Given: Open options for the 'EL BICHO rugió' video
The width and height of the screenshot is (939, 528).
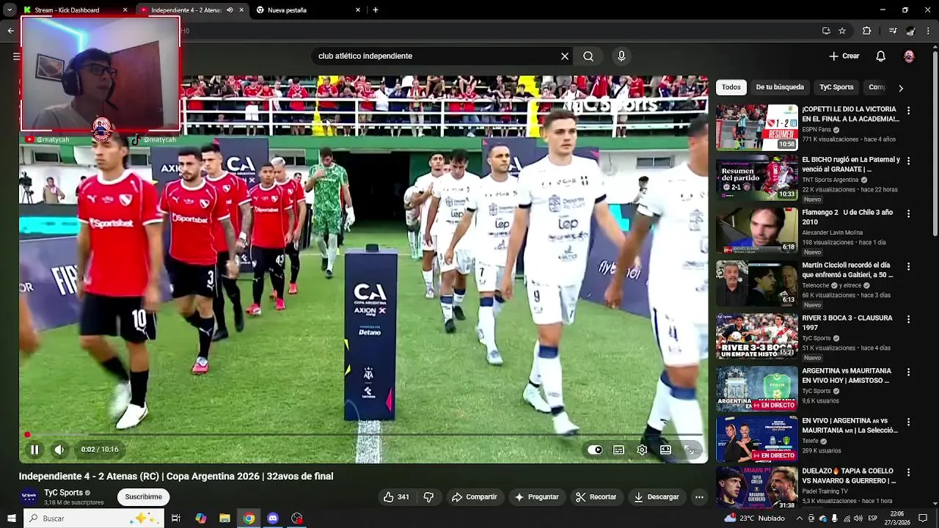Looking at the screenshot, I should pyautogui.click(x=908, y=161).
